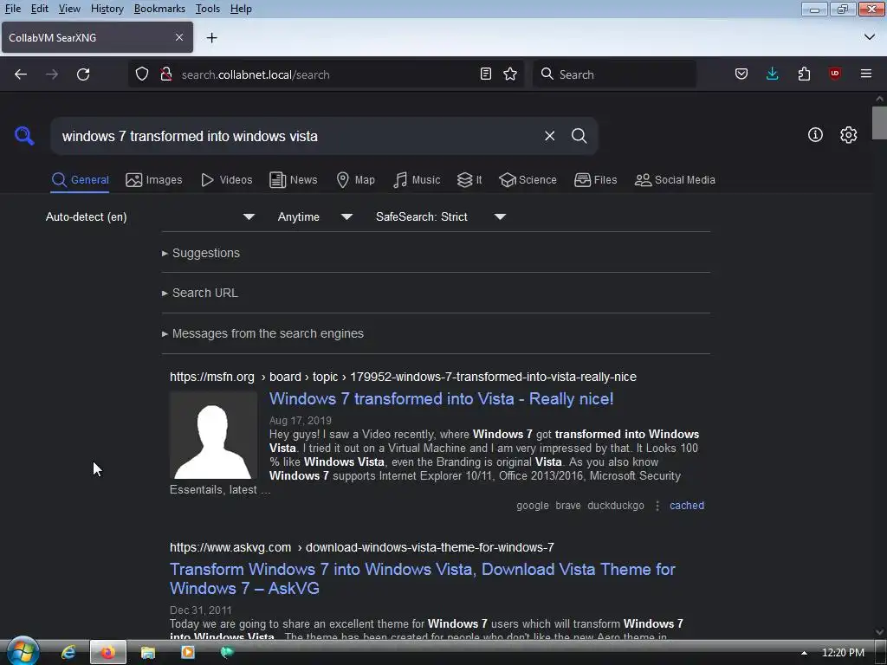This screenshot has height=665, width=887.
Task: Open the File menu
Action: pyautogui.click(x=12, y=9)
